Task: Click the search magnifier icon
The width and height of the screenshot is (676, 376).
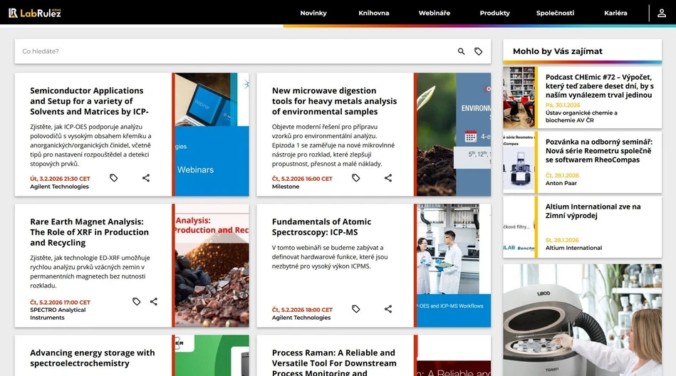Action: coord(461,51)
